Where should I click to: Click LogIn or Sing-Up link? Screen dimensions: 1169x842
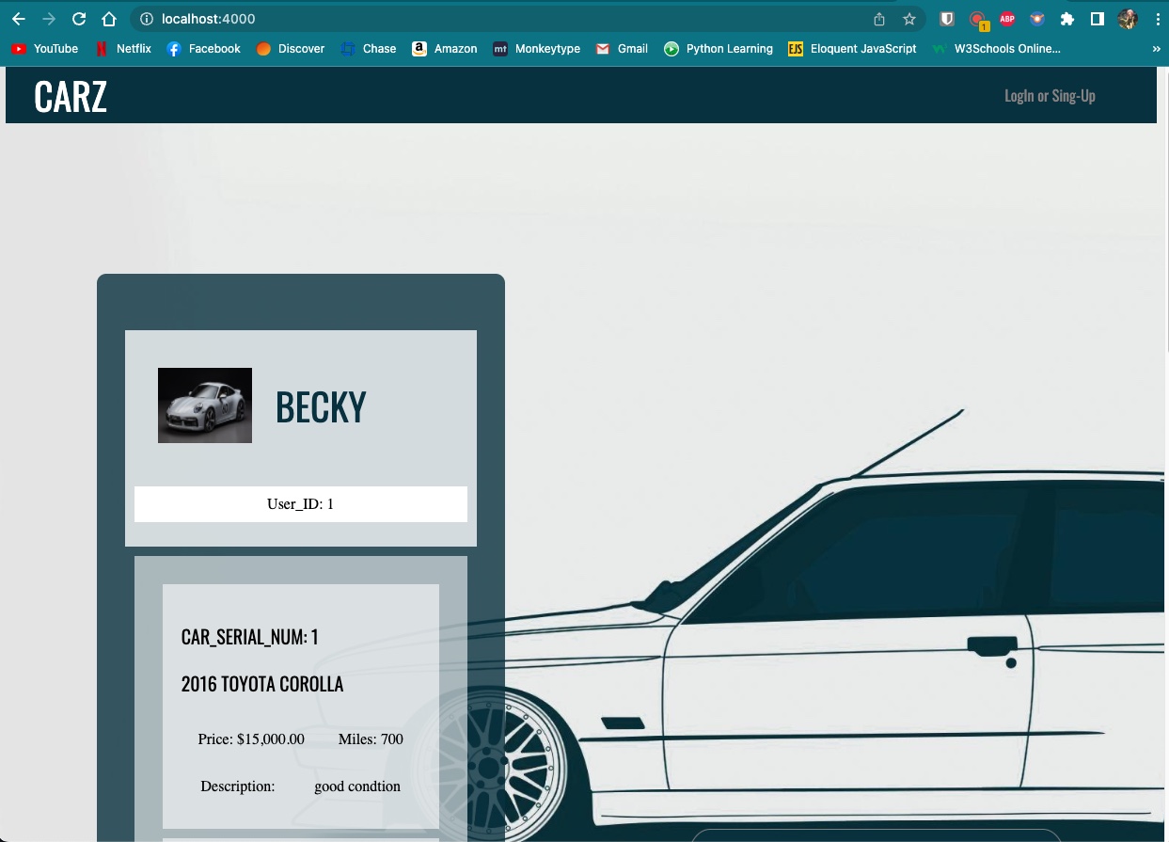pos(1050,96)
